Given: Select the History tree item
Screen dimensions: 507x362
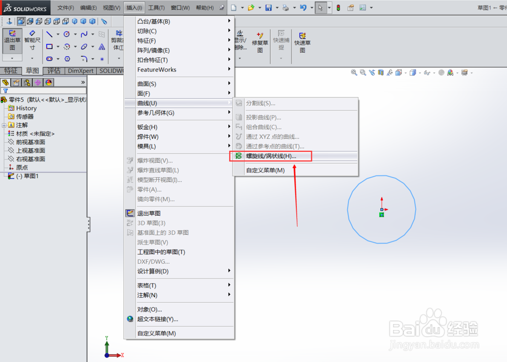Looking at the screenshot, I should click(x=26, y=108).
